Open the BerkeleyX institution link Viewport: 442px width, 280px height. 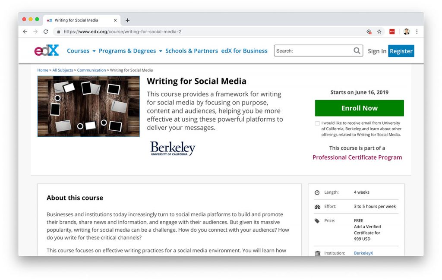pyautogui.click(x=363, y=253)
